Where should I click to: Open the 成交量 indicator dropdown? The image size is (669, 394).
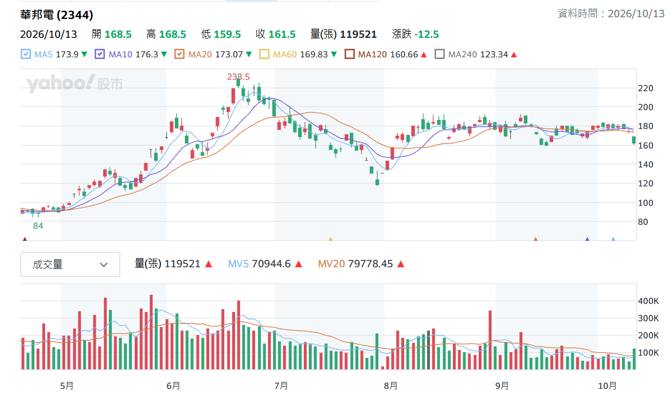[70, 264]
